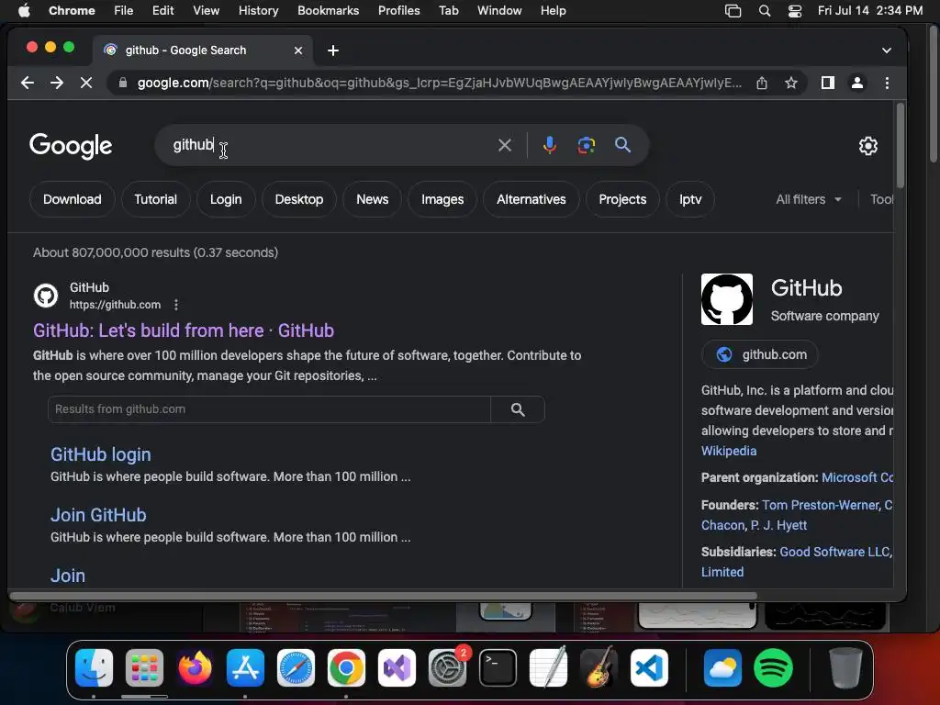Click the blue search magnifier button

(623, 144)
